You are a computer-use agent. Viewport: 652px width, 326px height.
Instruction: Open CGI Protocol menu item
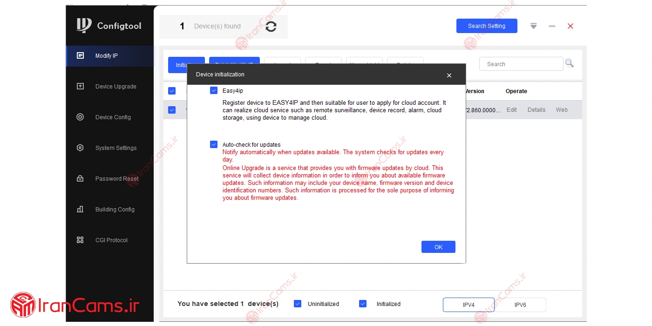pos(110,240)
